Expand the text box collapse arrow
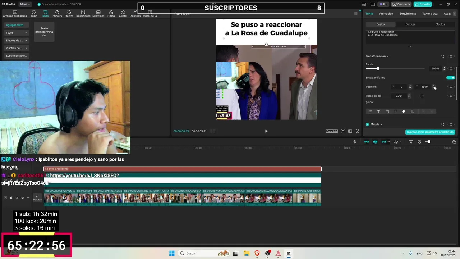 (x=410, y=46)
